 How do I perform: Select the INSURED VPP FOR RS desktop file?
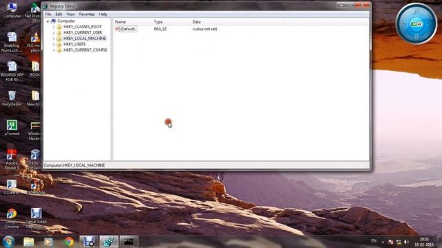pyautogui.click(x=12, y=72)
